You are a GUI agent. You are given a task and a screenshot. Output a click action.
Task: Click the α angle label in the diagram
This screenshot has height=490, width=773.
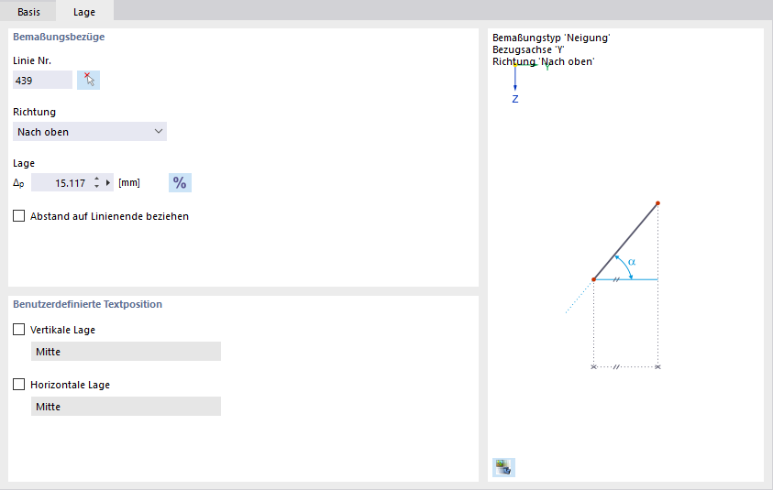(632, 262)
